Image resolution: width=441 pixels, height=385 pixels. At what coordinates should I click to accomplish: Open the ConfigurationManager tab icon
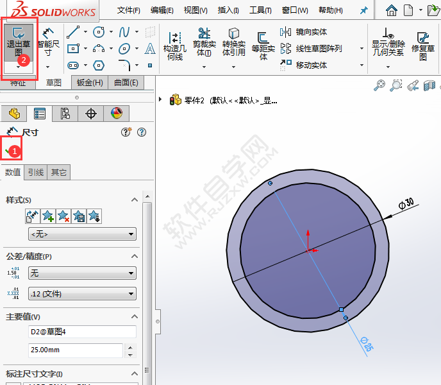pos(65,114)
